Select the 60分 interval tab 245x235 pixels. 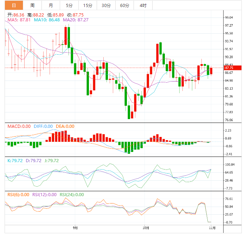[x=124, y=5]
